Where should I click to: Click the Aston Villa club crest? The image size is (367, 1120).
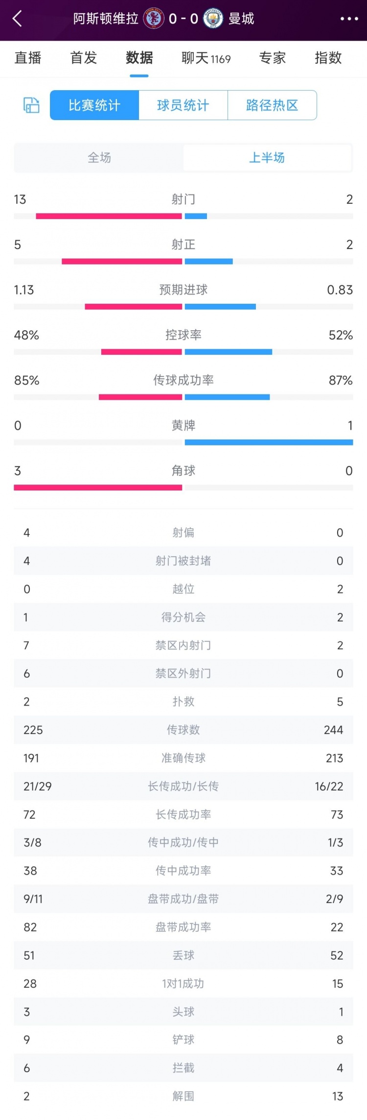(154, 19)
